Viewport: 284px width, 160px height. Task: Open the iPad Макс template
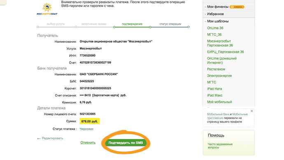pos(214,95)
